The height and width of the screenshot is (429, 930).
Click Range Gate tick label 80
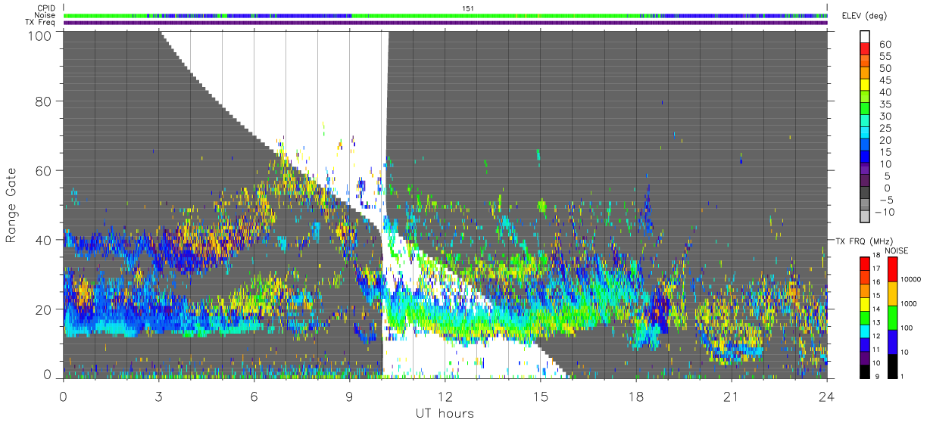click(x=43, y=101)
